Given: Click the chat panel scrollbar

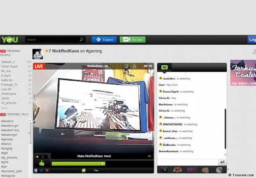Looking at the screenshot, I should (x=225, y=129).
